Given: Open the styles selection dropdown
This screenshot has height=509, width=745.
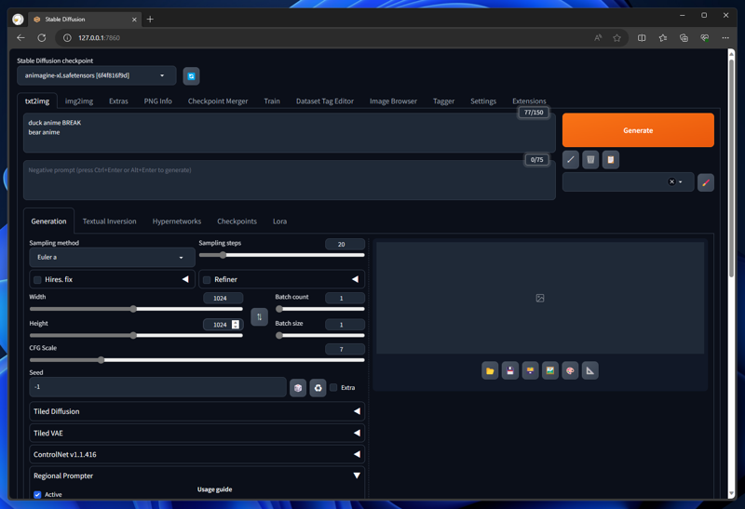Looking at the screenshot, I should (628, 182).
